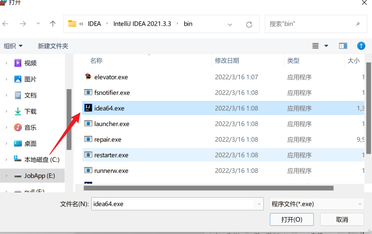Viewport: 372px width, 234px height.
Task: Expand the 视频 tree node
Action: pos(6,63)
